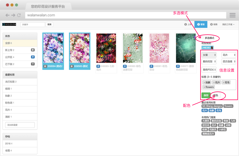
Task: Click the 搜索 button
Action: tap(50, 24)
